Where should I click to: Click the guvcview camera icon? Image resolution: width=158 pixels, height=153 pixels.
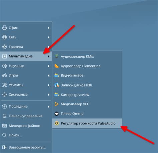[56, 95]
